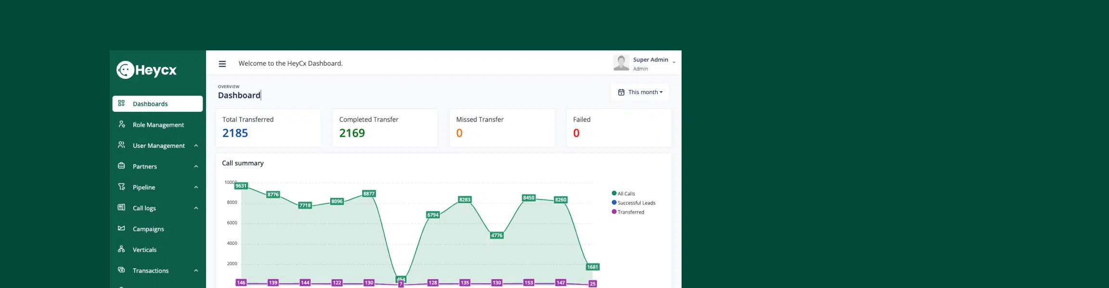Click the 8877 data point label
The image size is (1109, 288).
click(x=369, y=193)
